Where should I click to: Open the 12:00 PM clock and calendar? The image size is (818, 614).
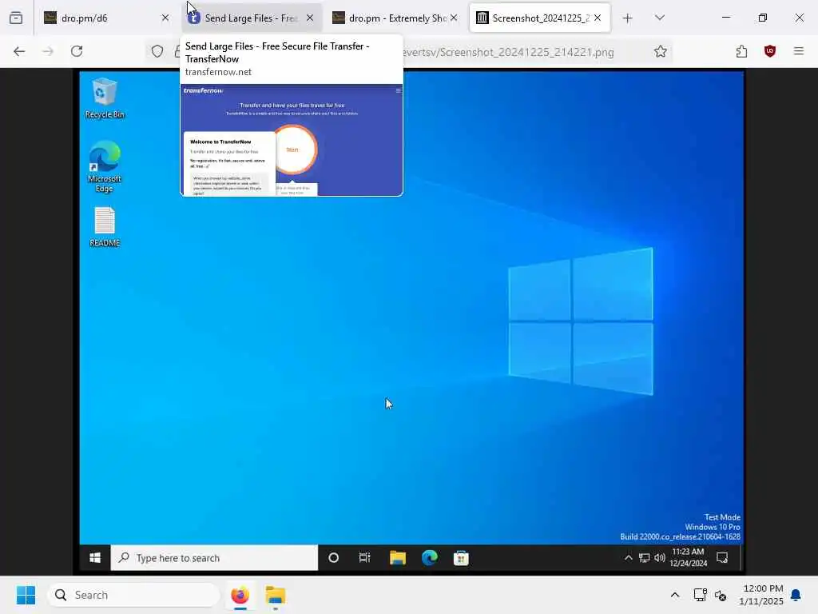(761, 595)
